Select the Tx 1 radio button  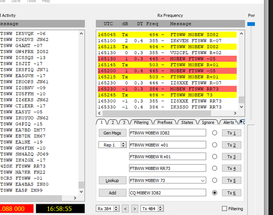coord(215,133)
